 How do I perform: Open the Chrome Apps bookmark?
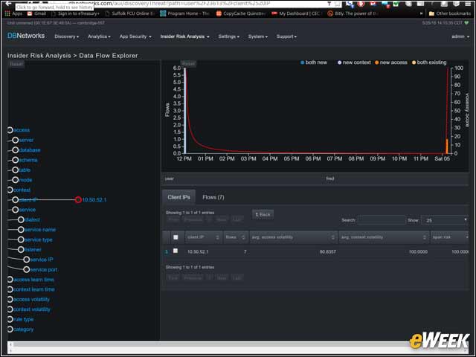(x=13, y=13)
